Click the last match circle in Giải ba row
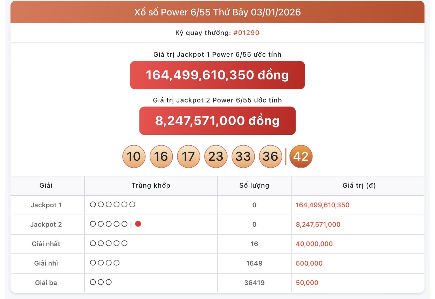Image resolution: width=435 pixels, height=299 pixels. (x=108, y=283)
